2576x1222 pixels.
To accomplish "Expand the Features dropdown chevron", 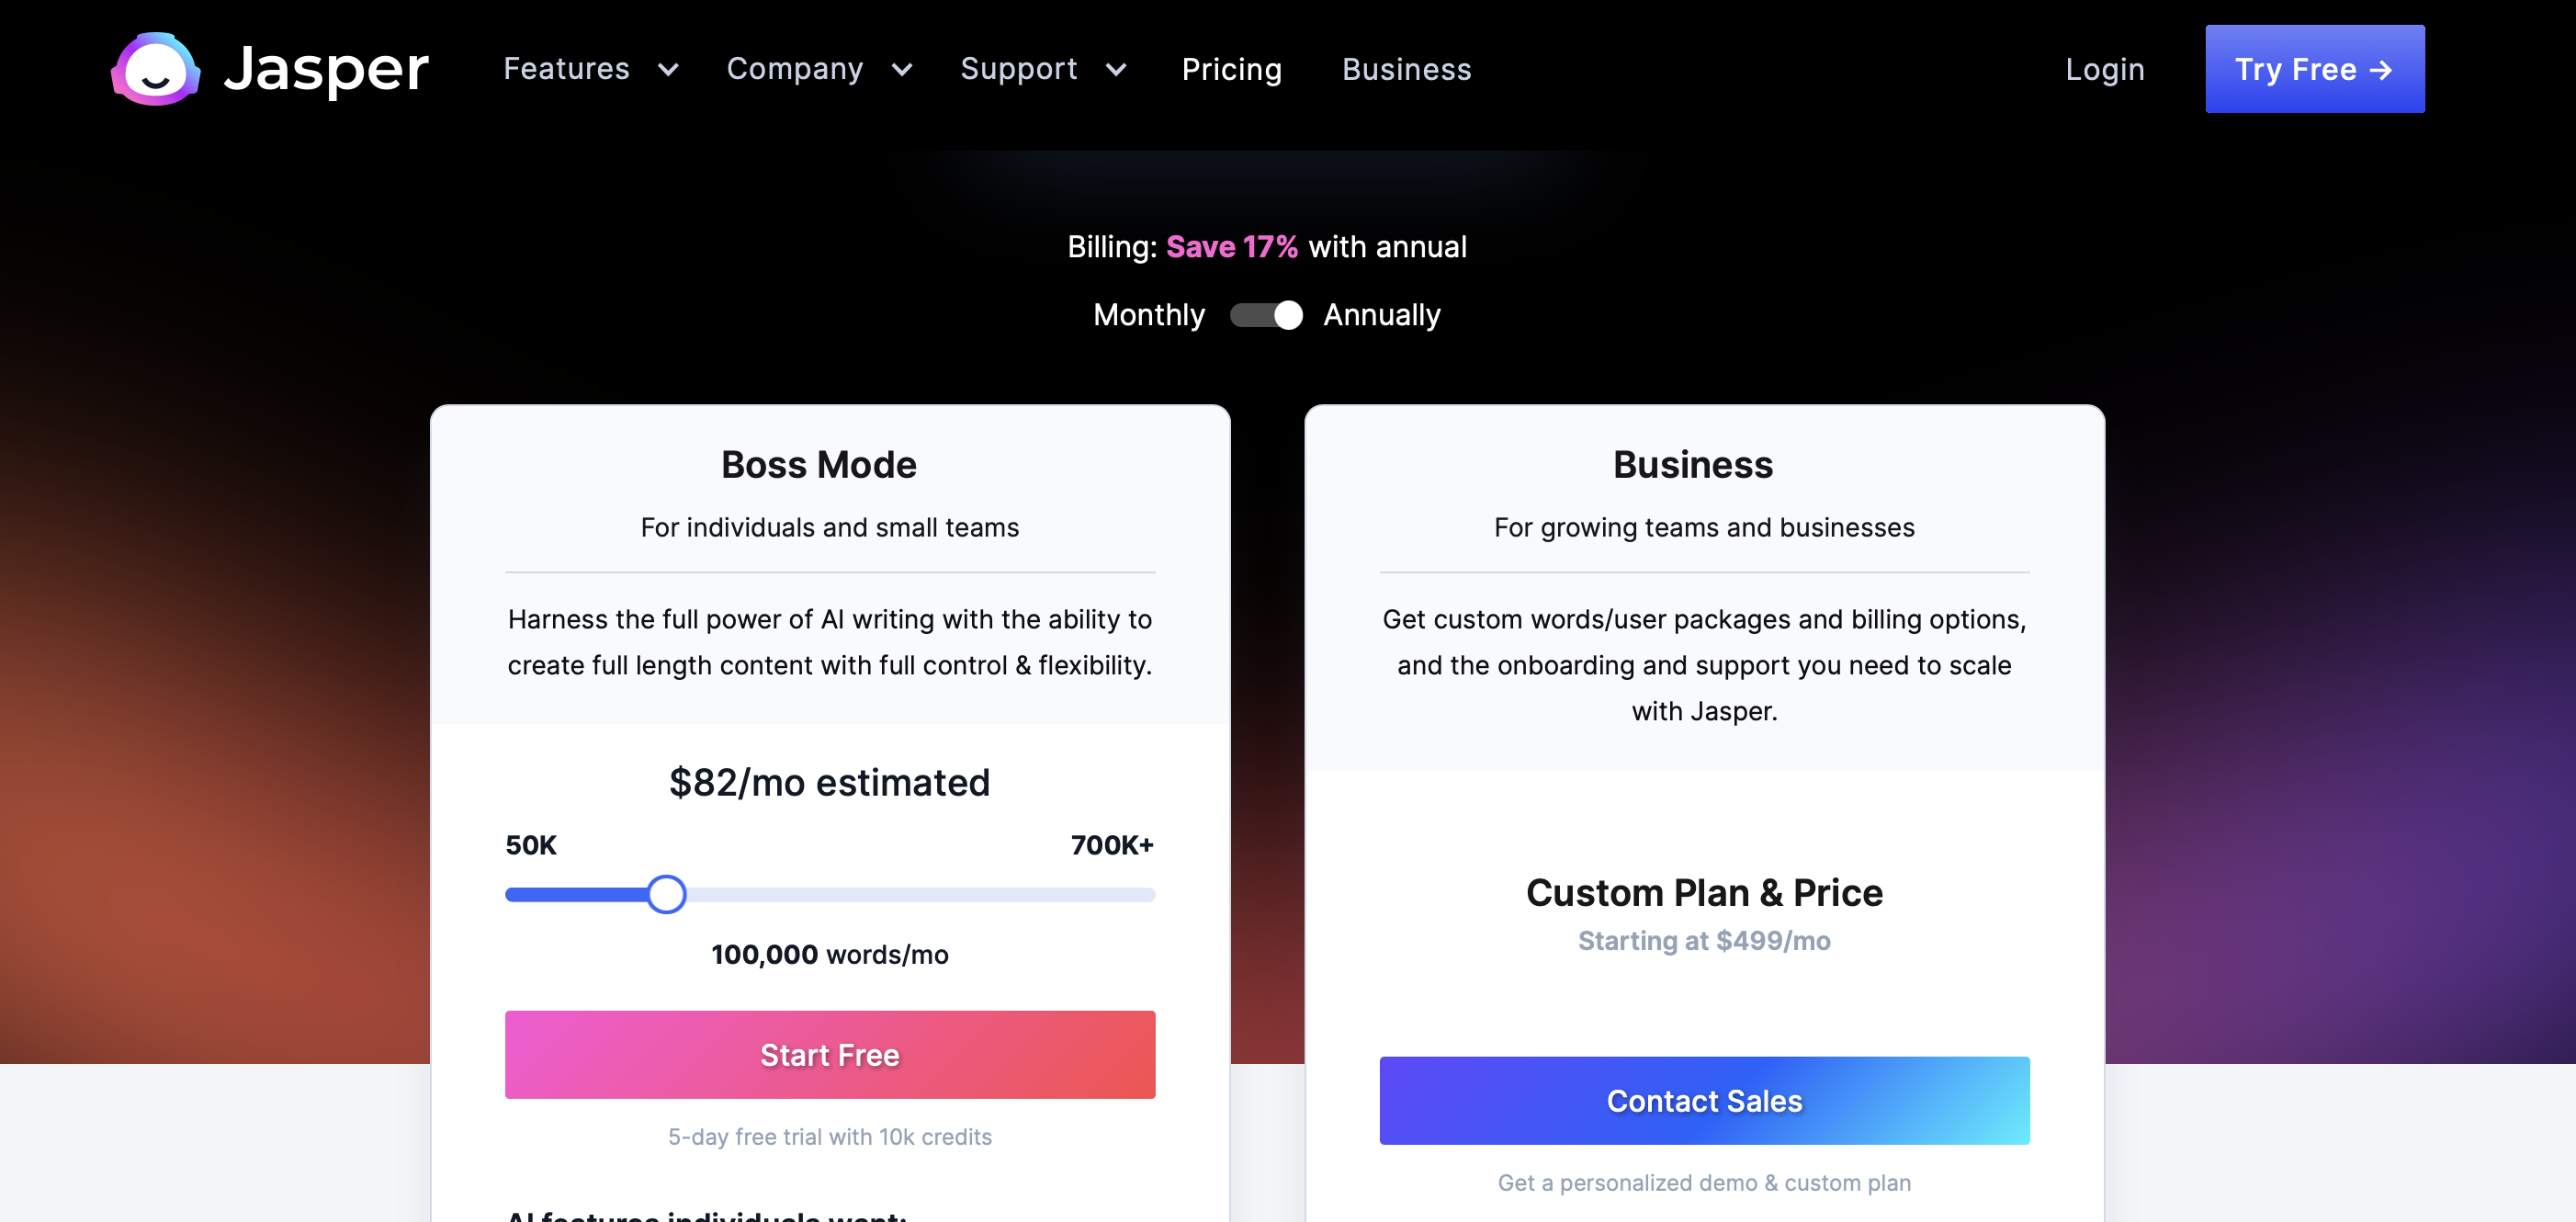I will point(668,70).
